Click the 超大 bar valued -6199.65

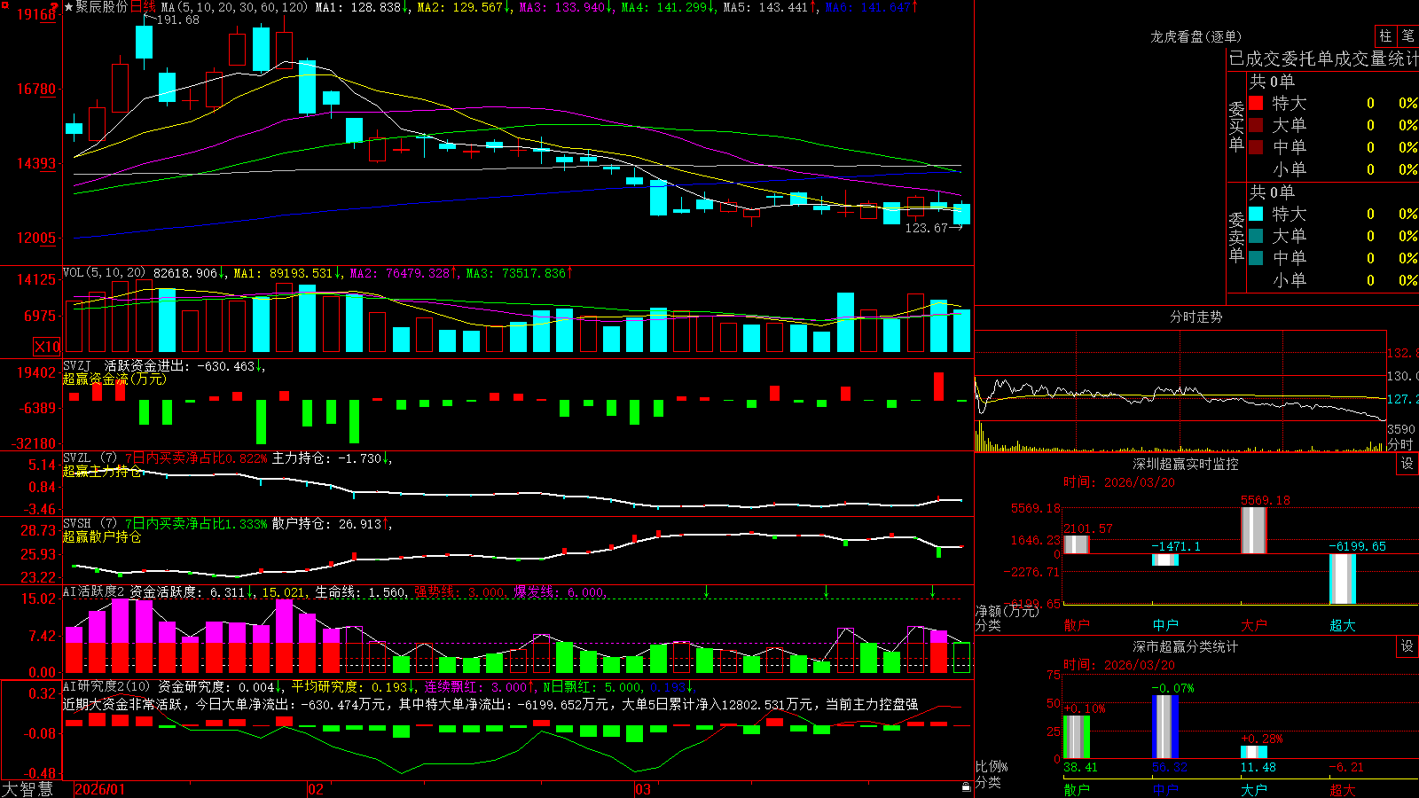pos(1342,579)
